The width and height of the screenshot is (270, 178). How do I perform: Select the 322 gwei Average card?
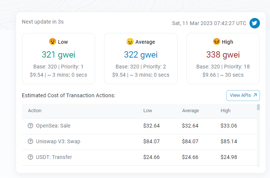click(141, 59)
